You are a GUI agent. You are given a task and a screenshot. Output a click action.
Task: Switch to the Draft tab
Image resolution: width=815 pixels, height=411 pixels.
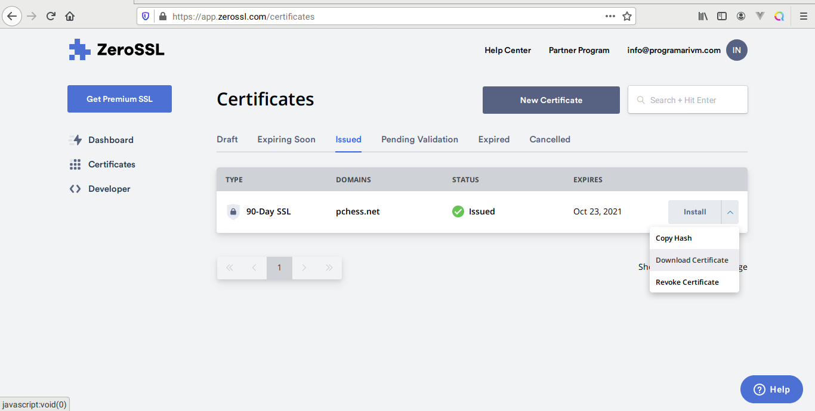click(227, 139)
